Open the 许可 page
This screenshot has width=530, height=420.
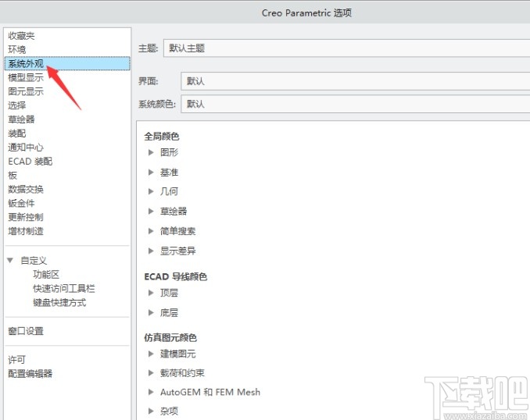(x=17, y=360)
